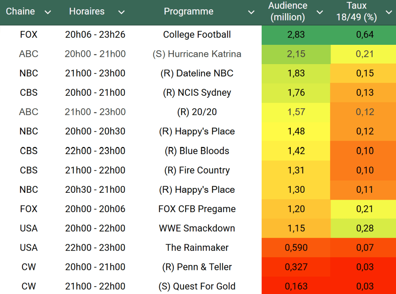Select The Rainmaker programme cell
396x294 pixels.
pyautogui.click(x=197, y=248)
